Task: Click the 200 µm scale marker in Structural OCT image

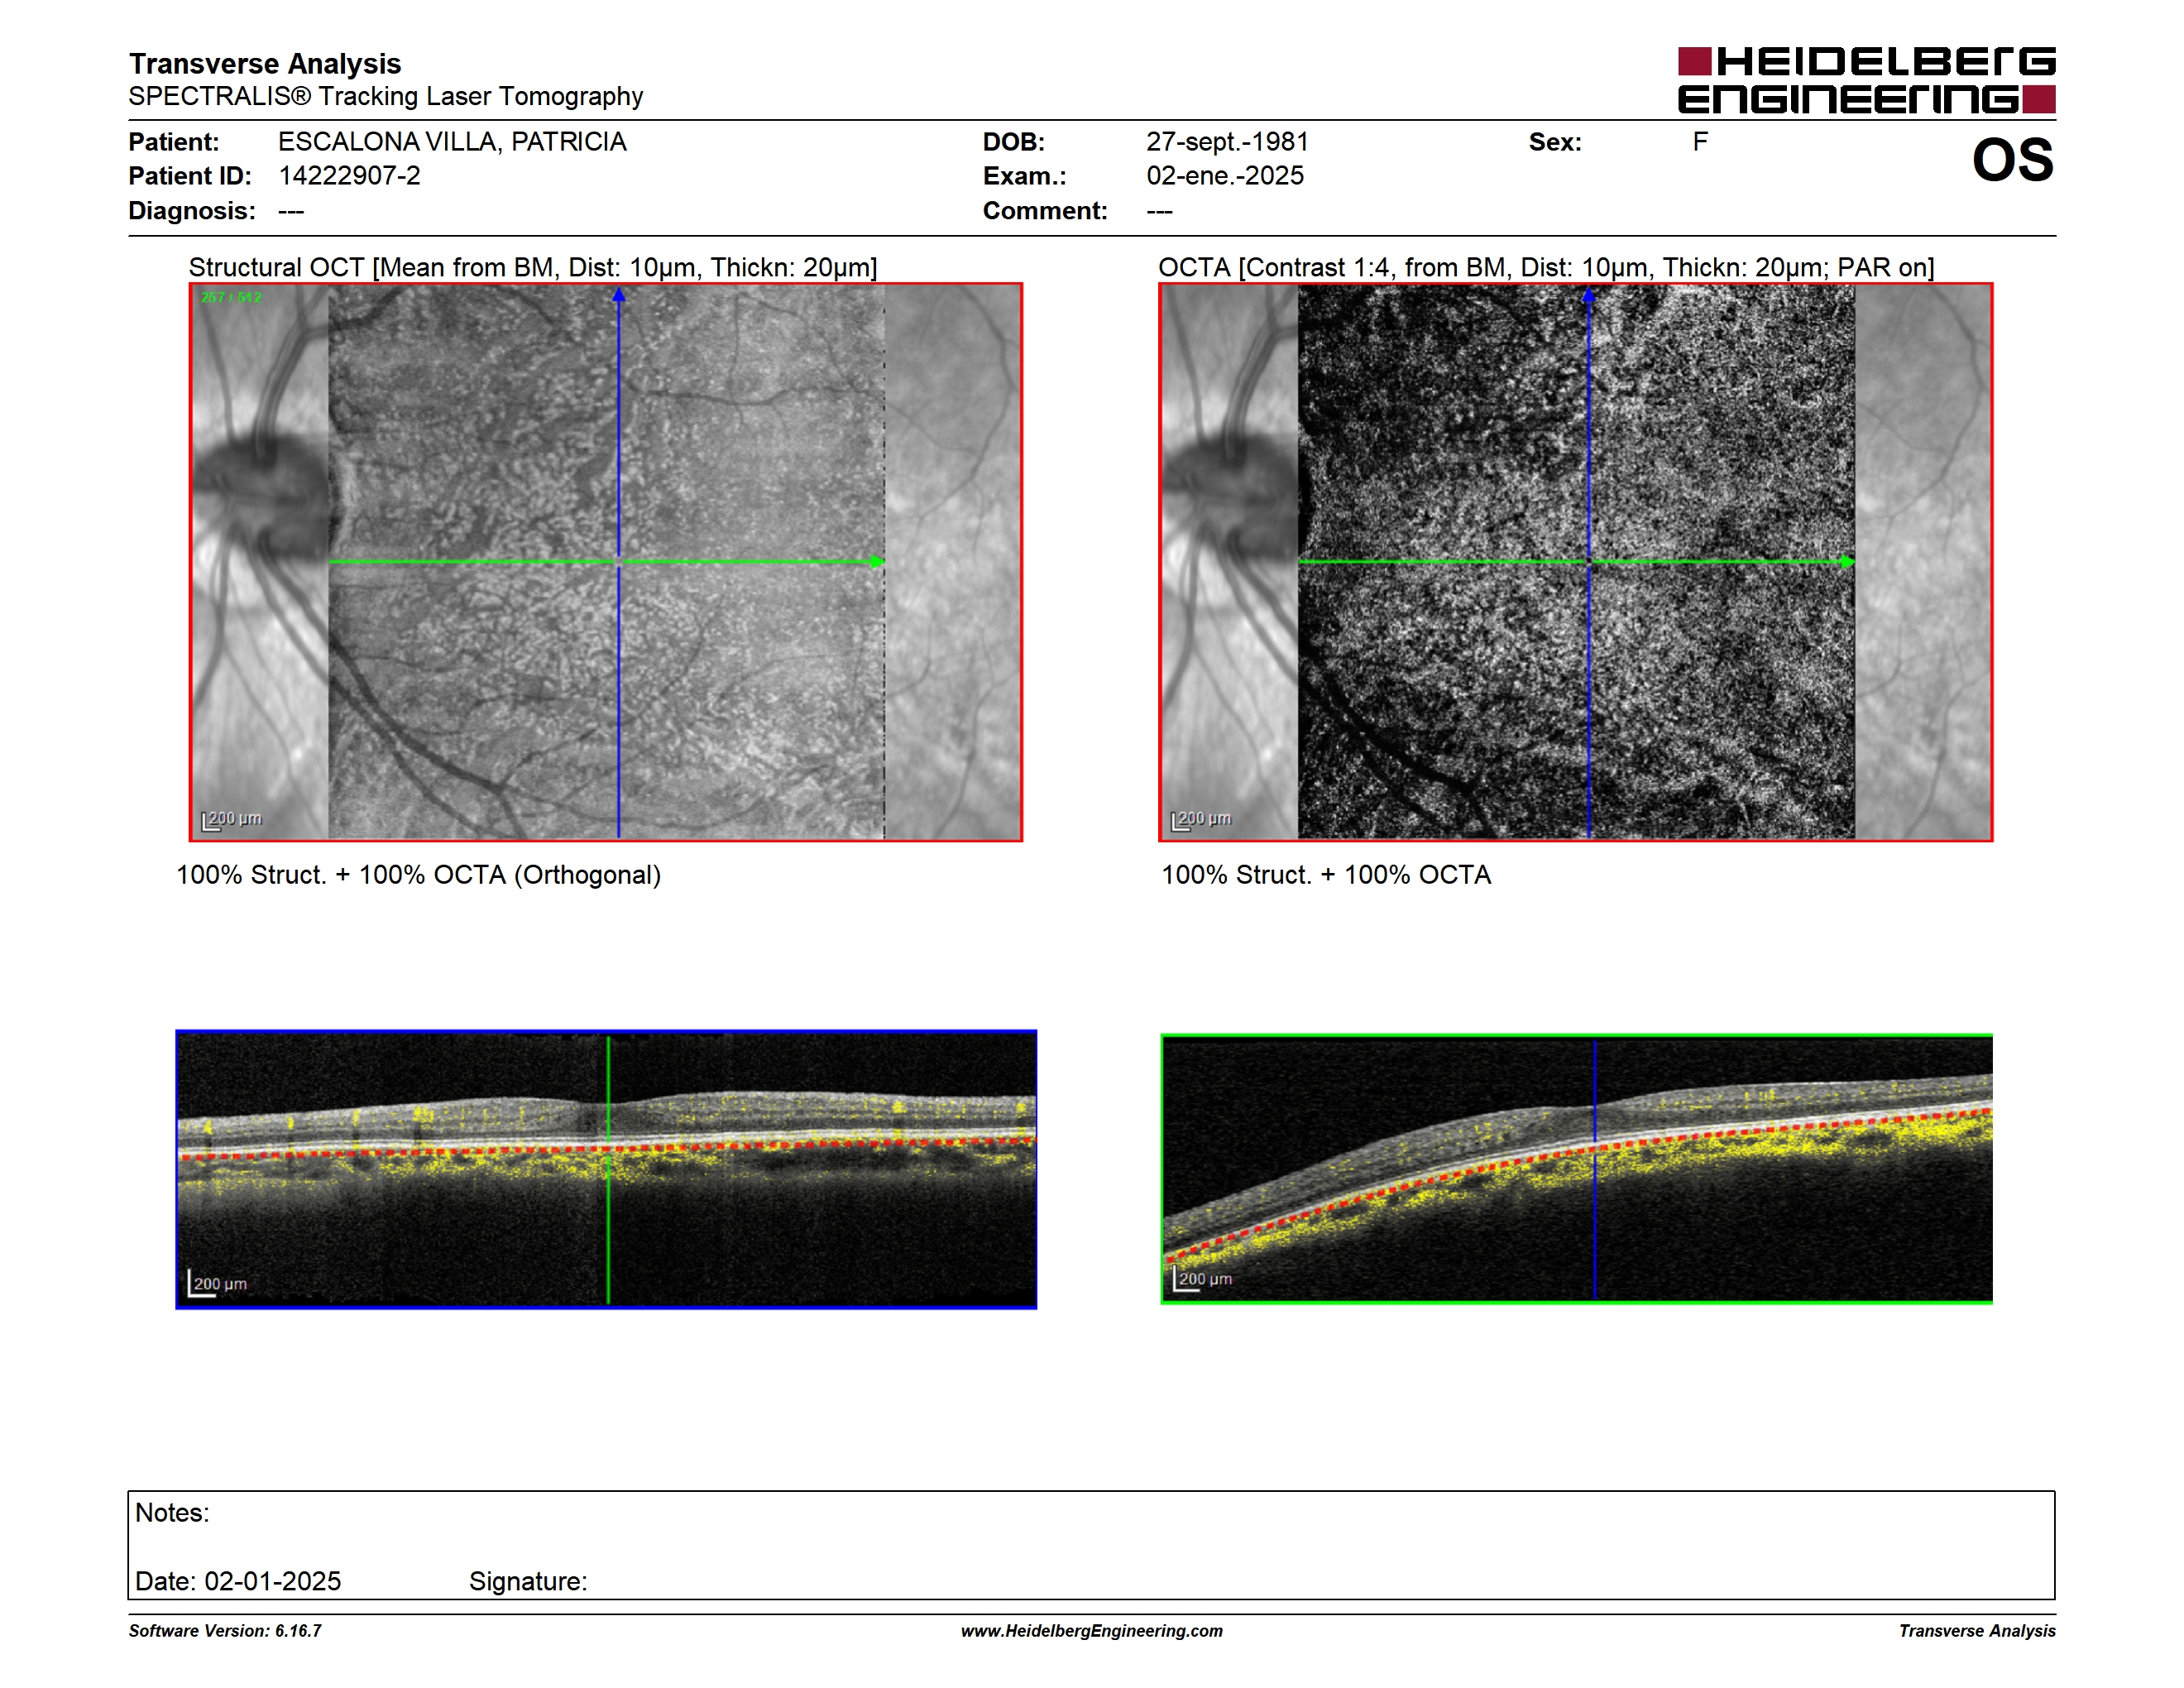Action: pyautogui.click(x=232, y=820)
